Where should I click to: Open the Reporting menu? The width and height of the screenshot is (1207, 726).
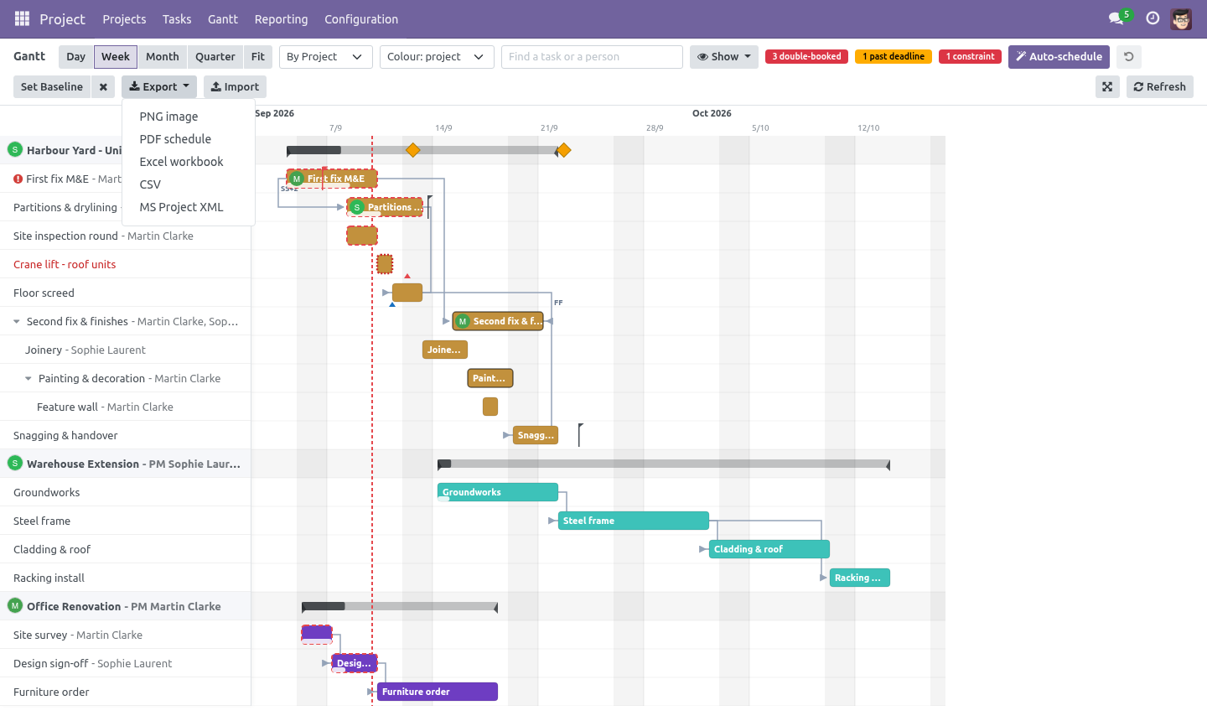[281, 19]
